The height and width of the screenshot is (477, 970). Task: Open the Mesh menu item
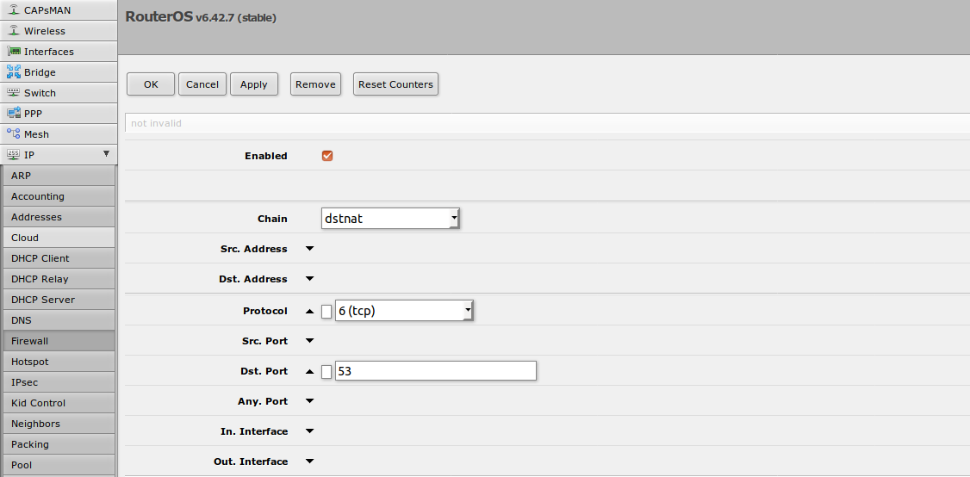(59, 134)
